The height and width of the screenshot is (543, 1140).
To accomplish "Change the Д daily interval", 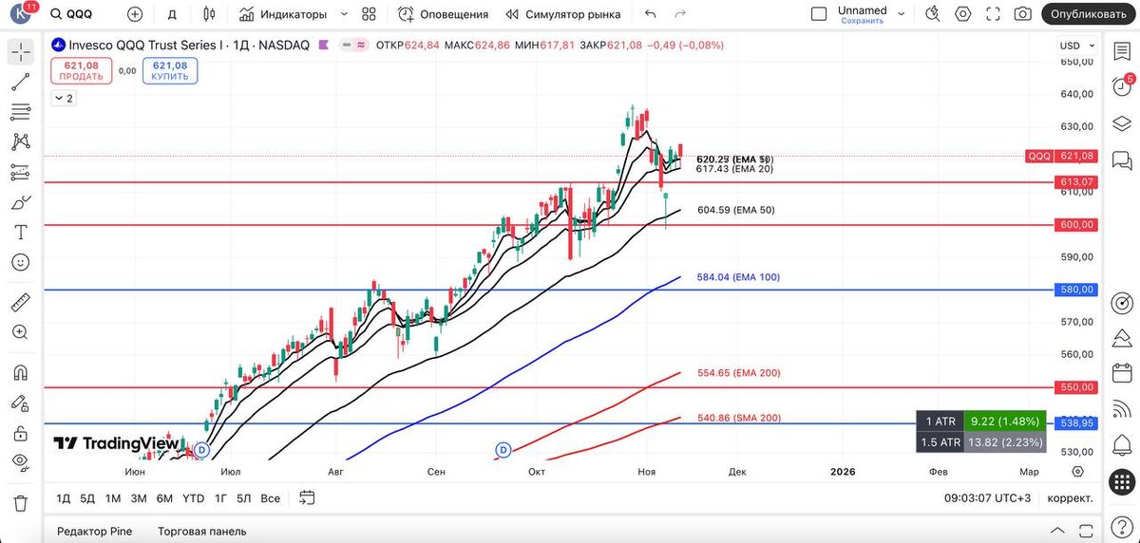I will click(x=172, y=14).
